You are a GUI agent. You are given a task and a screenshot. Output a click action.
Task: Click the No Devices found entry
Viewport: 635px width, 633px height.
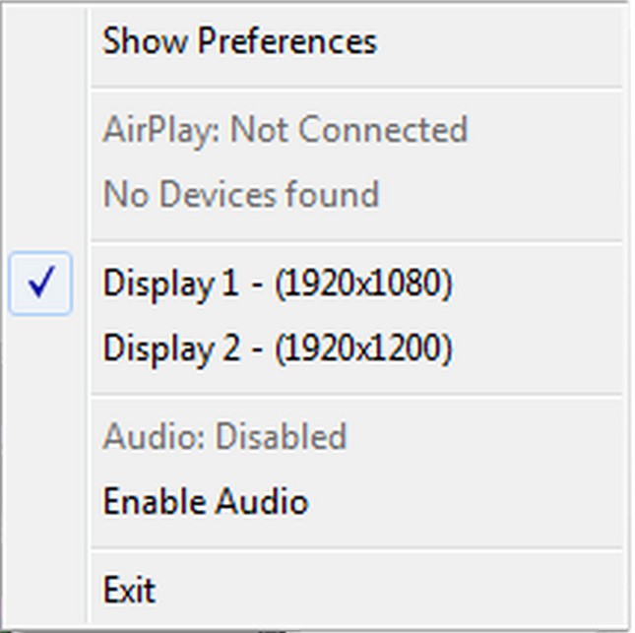[240, 194]
